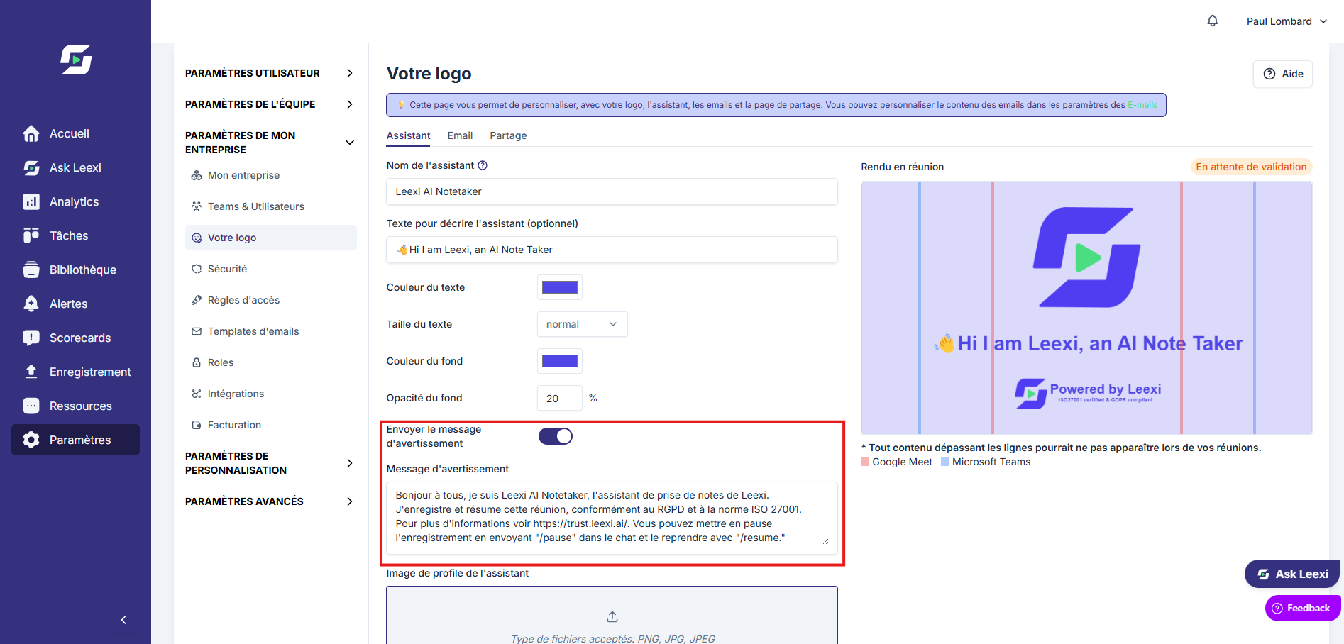The height and width of the screenshot is (644, 1344).
Task: Click Roles lock icon
Action: click(x=197, y=362)
